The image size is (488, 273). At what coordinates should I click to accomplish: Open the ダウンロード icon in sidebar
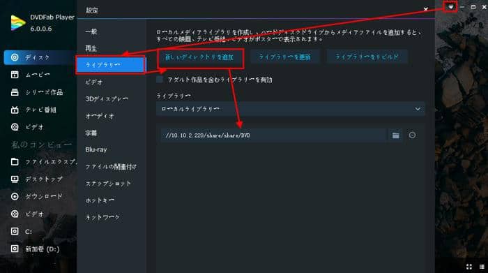pyautogui.click(x=15, y=196)
